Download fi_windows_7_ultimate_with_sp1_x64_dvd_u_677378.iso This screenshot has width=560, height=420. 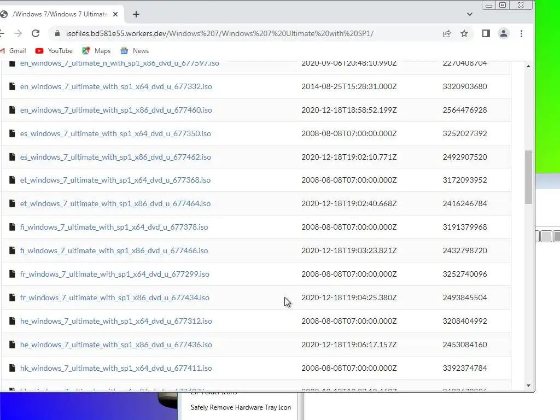click(114, 227)
